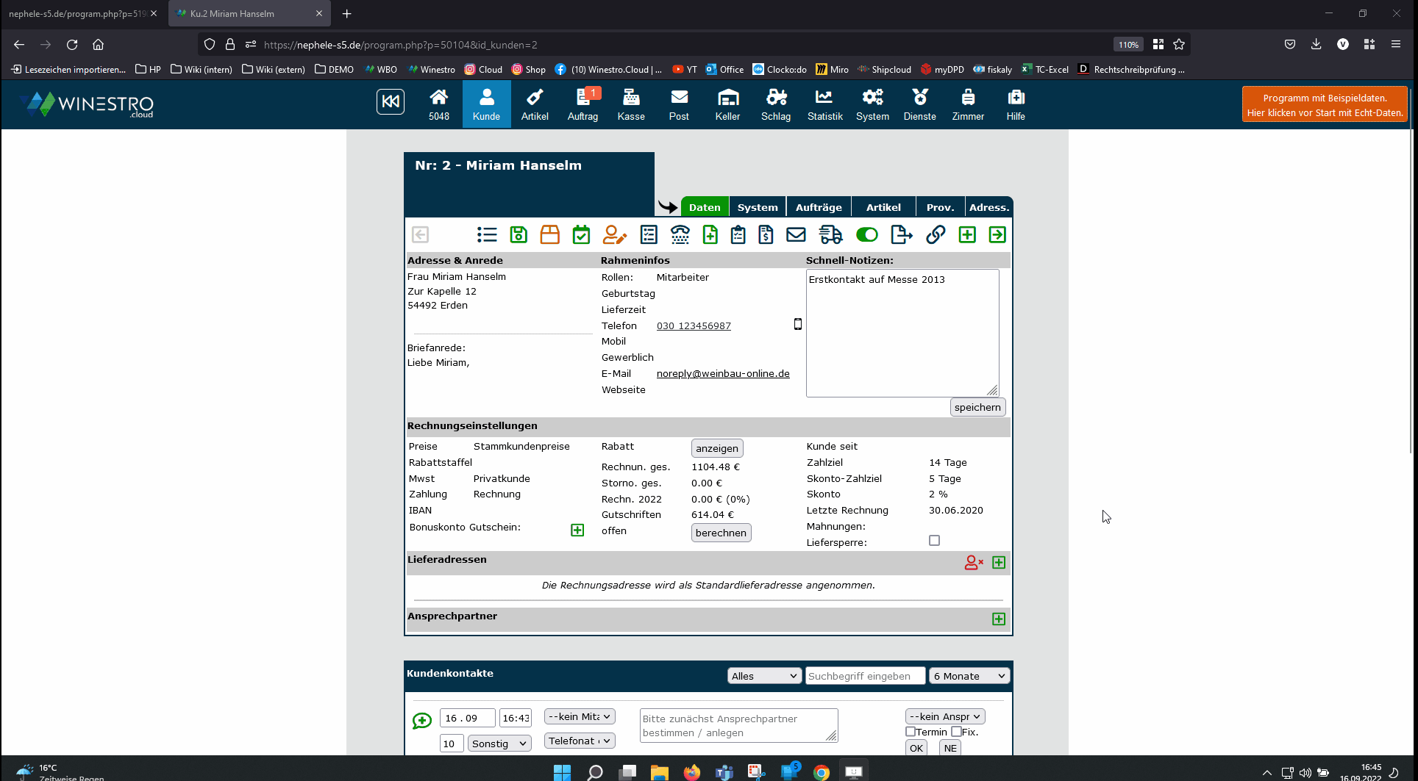Toggle the green active switch
Viewport: 1418px width, 781px height.
867,234
